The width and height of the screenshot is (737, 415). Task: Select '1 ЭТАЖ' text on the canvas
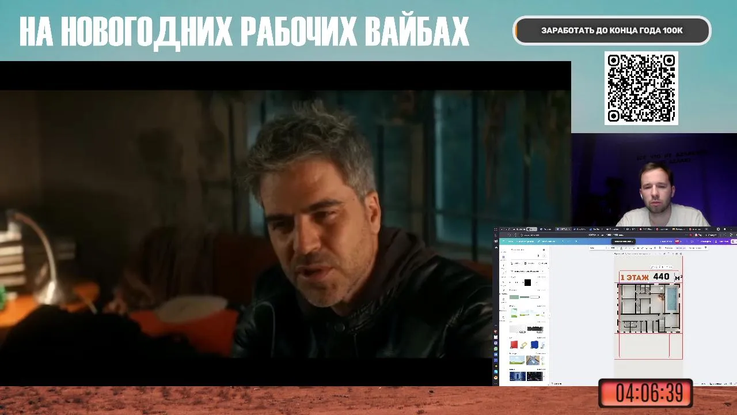tap(635, 277)
